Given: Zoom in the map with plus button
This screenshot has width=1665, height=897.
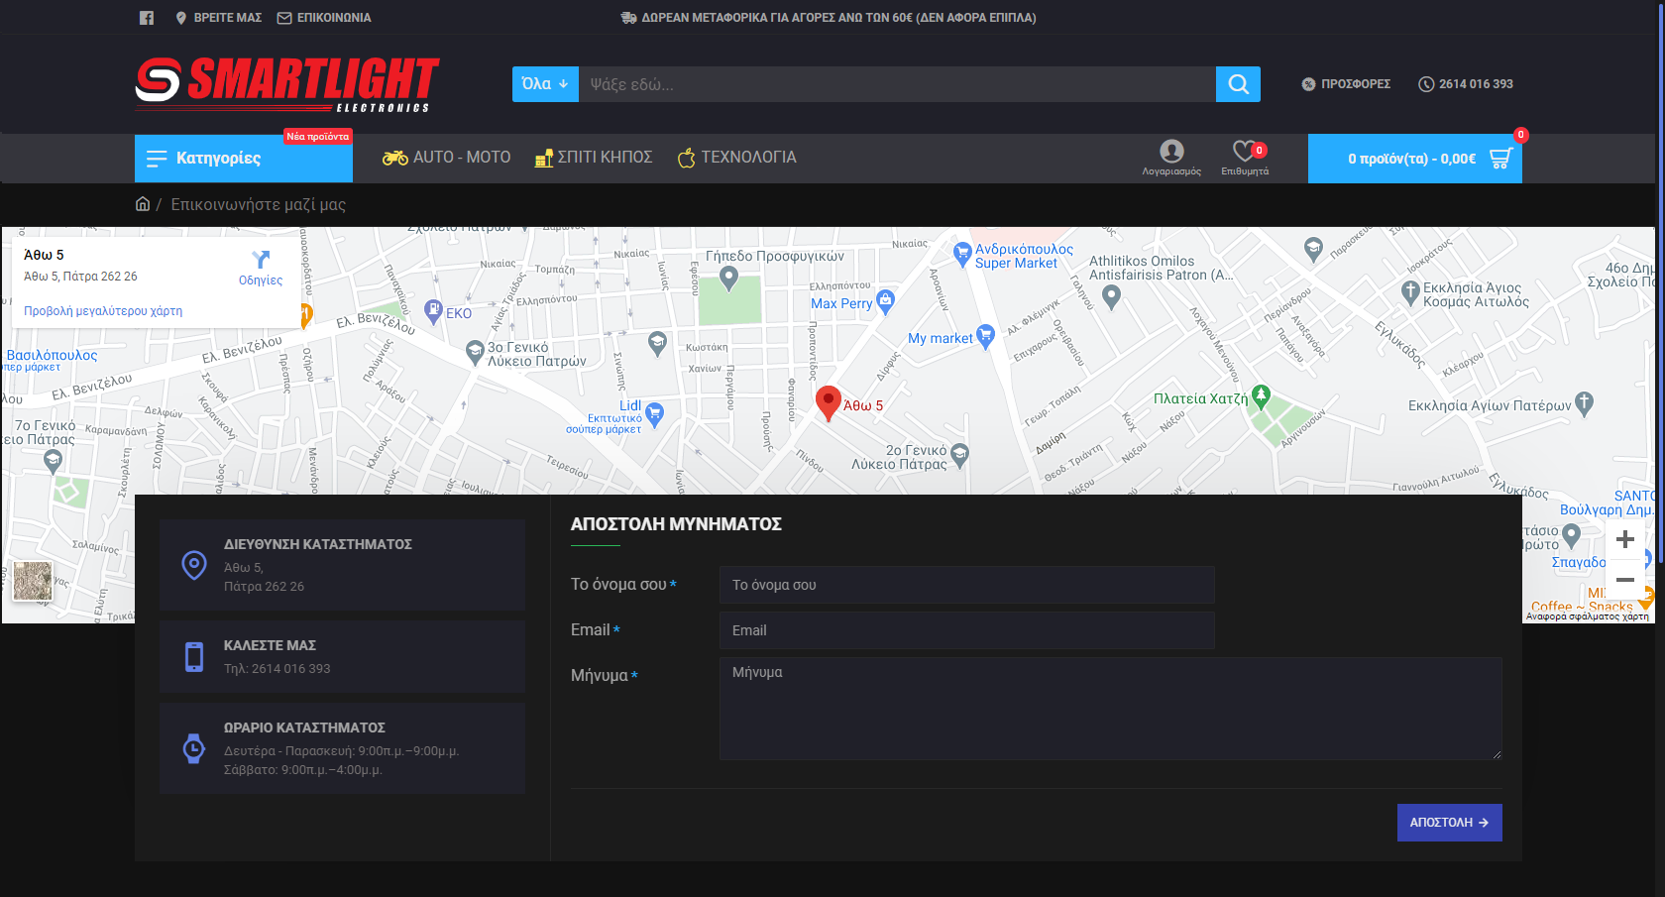Looking at the screenshot, I should [1625, 540].
